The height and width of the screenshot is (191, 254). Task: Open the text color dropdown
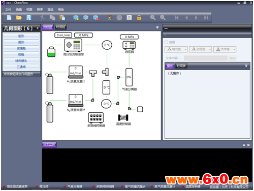pyautogui.click(x=225, y=49)
